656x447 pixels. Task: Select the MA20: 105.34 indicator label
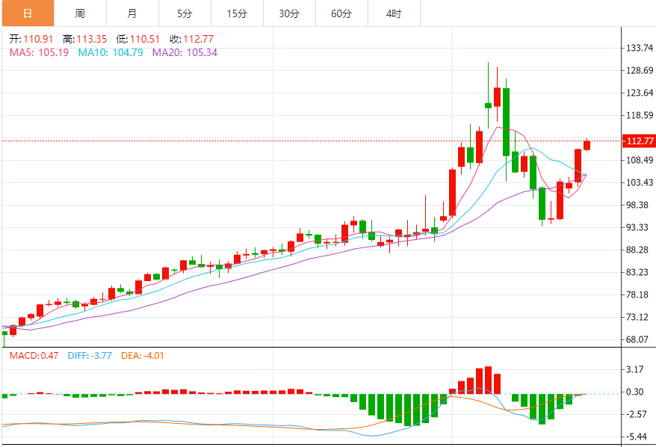point(185,52)
